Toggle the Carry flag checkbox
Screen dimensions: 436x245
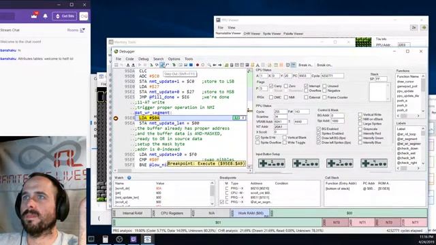click(271, 86)
